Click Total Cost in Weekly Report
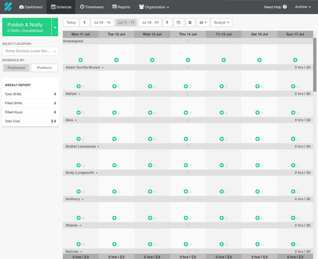 [x=30, y=121]
